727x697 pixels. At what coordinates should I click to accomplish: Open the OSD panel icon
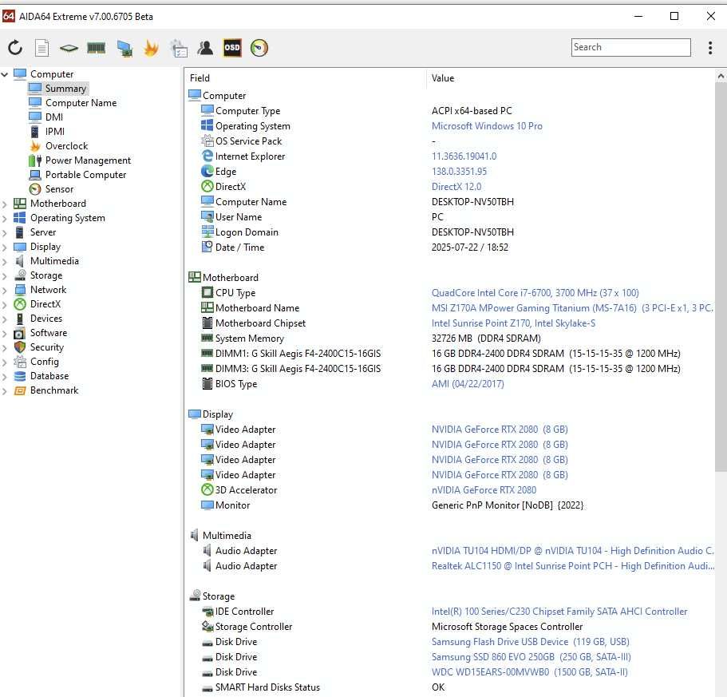point(232,47)
